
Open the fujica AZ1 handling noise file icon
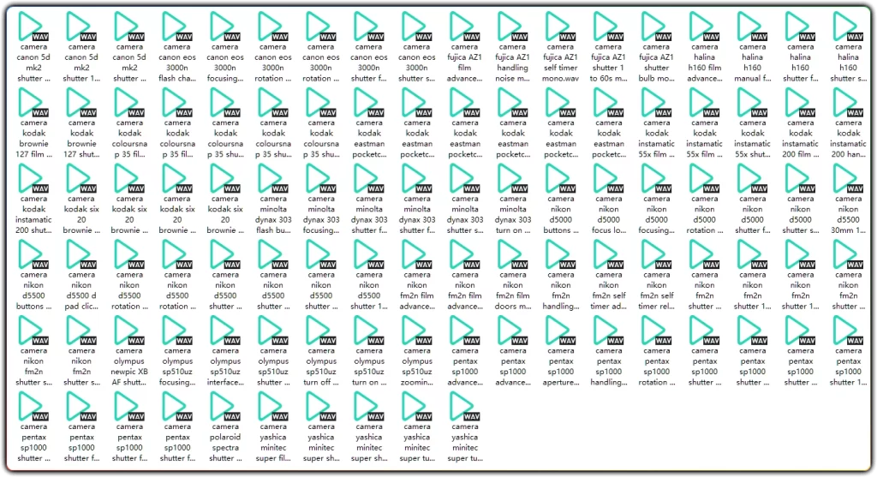513,27
